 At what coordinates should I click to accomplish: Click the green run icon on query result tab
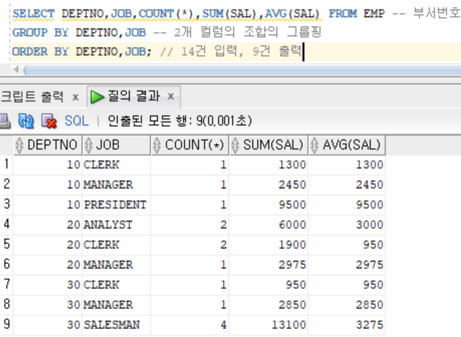(x=97, y=97)
